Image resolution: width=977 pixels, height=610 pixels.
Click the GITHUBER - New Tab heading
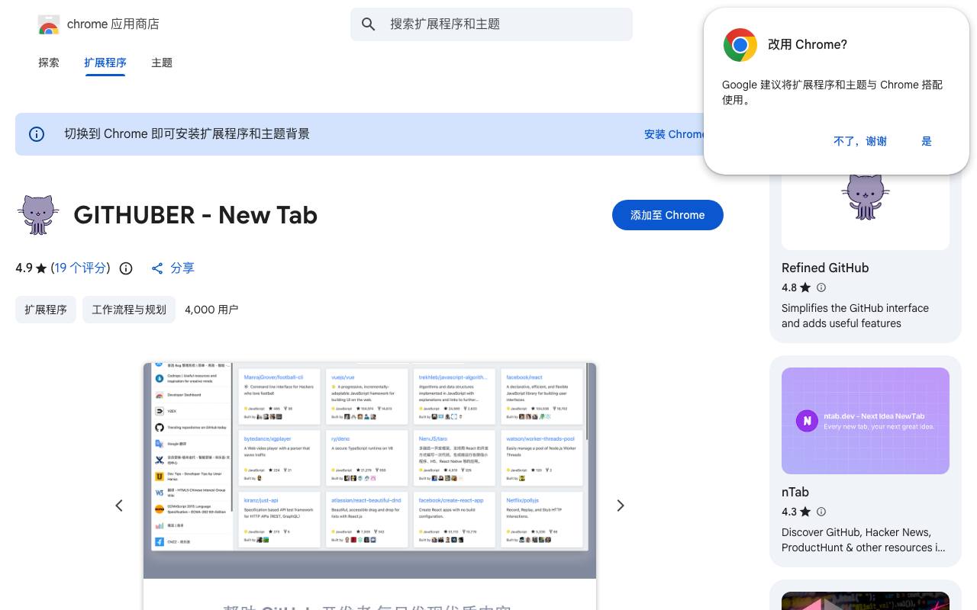195,215
